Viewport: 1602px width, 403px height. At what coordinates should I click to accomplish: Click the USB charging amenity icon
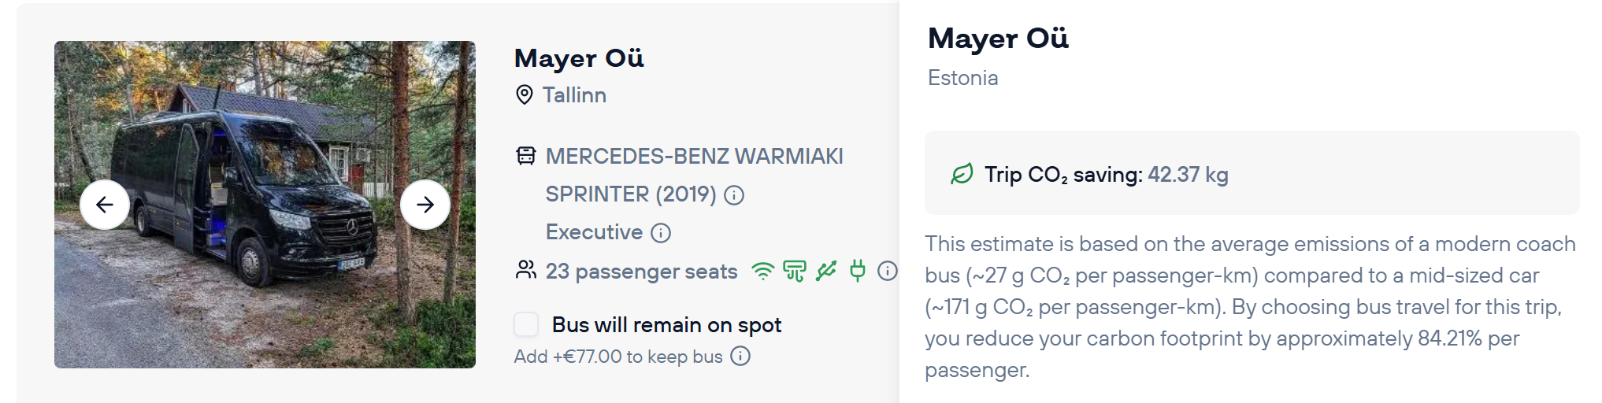[x=826, y=272]
